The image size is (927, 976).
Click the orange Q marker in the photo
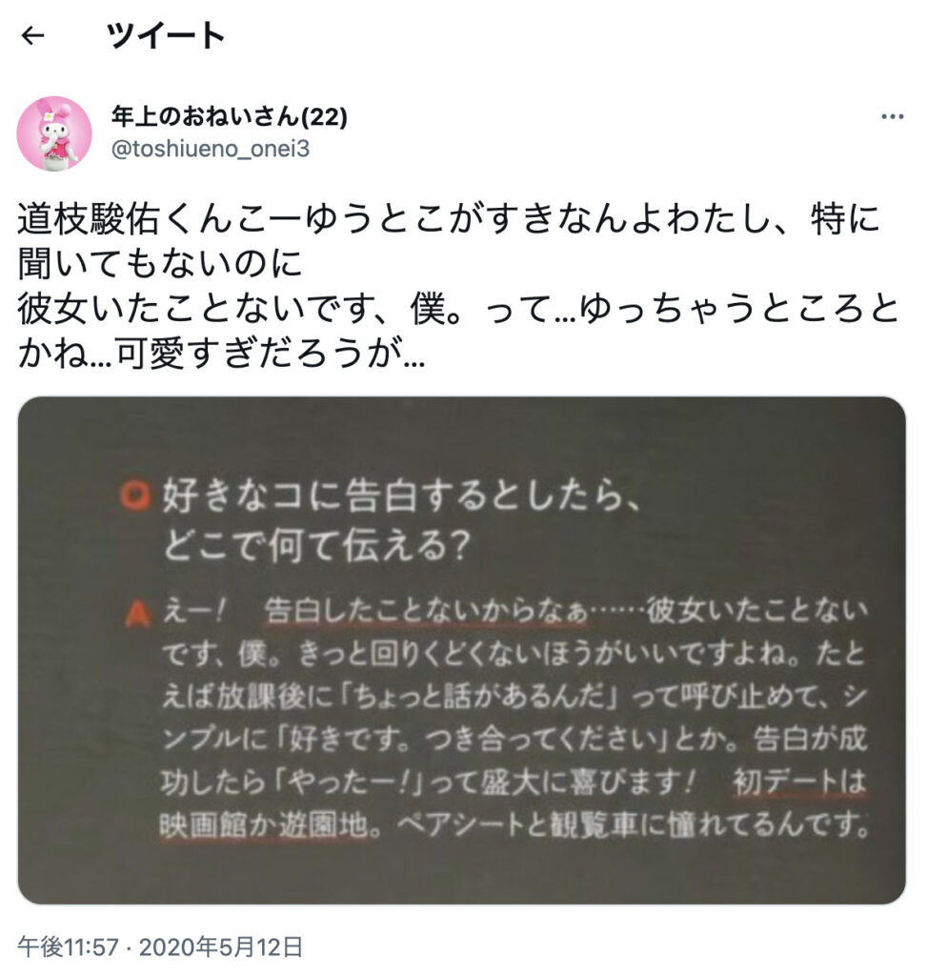(x=135, y=496)
